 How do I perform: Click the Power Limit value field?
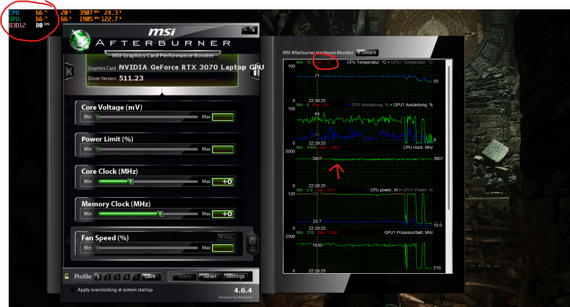coord(223,149)
